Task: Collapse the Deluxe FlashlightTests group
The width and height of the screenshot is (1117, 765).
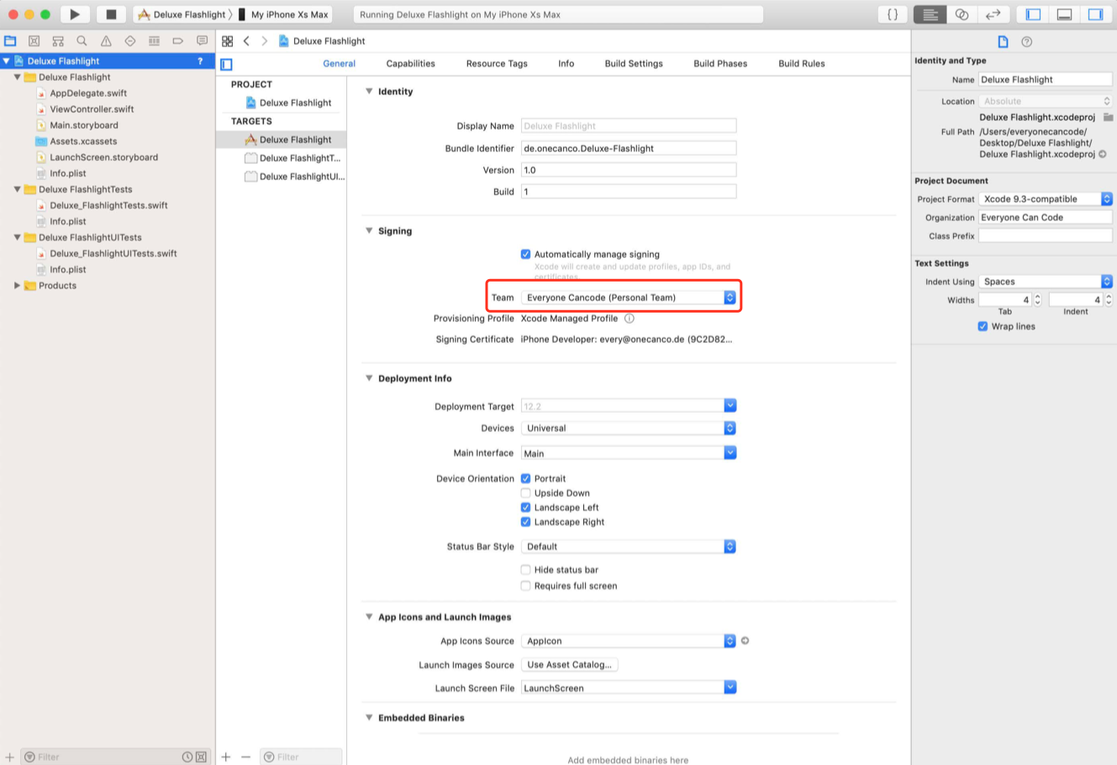Action: pyautogui.click(x=17, y=189)
